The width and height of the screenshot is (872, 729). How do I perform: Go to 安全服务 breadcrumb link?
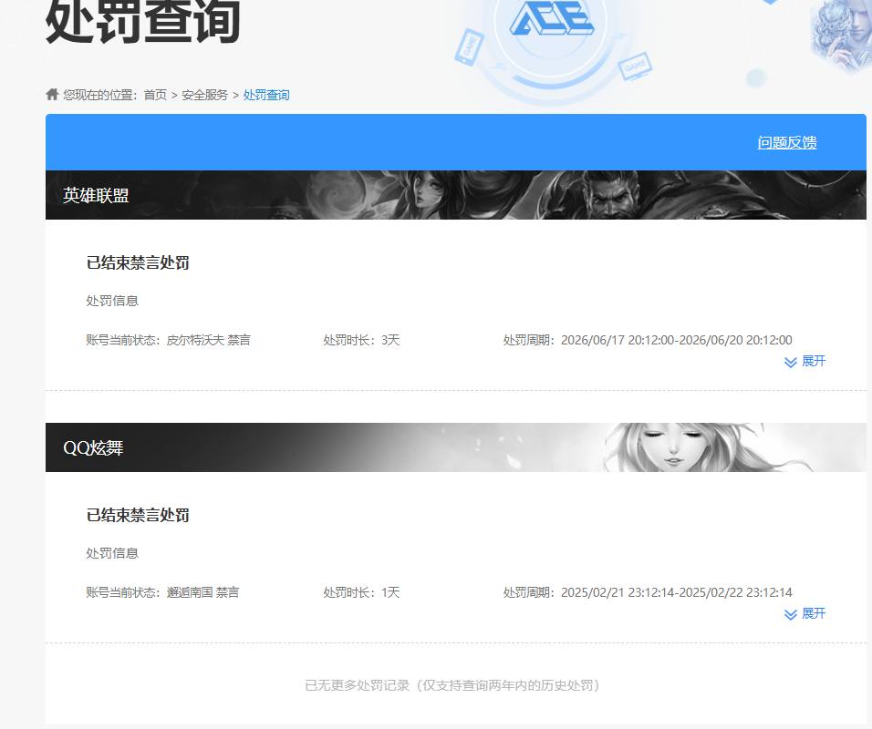tap(204, 95)
